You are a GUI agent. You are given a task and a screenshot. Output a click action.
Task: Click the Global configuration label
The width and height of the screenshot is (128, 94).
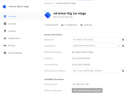[x=53, y=90]
